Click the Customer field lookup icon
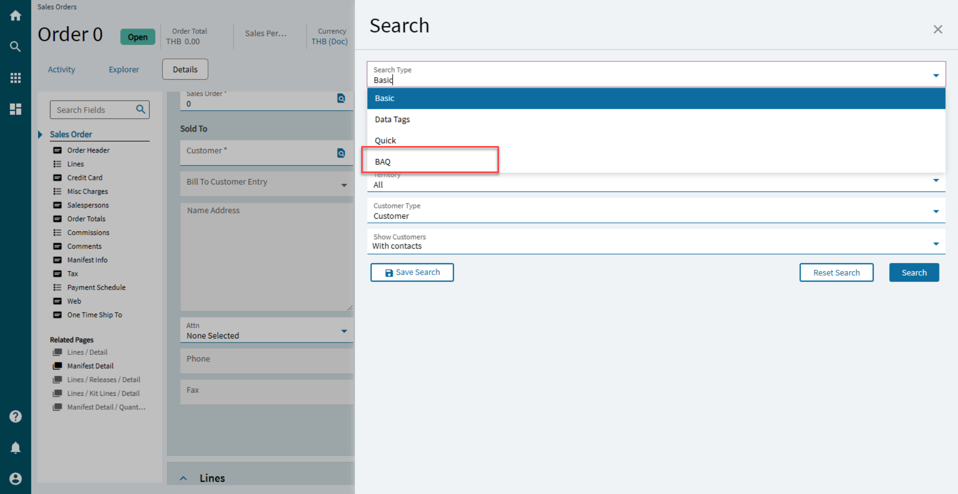 tap(341, 153)
